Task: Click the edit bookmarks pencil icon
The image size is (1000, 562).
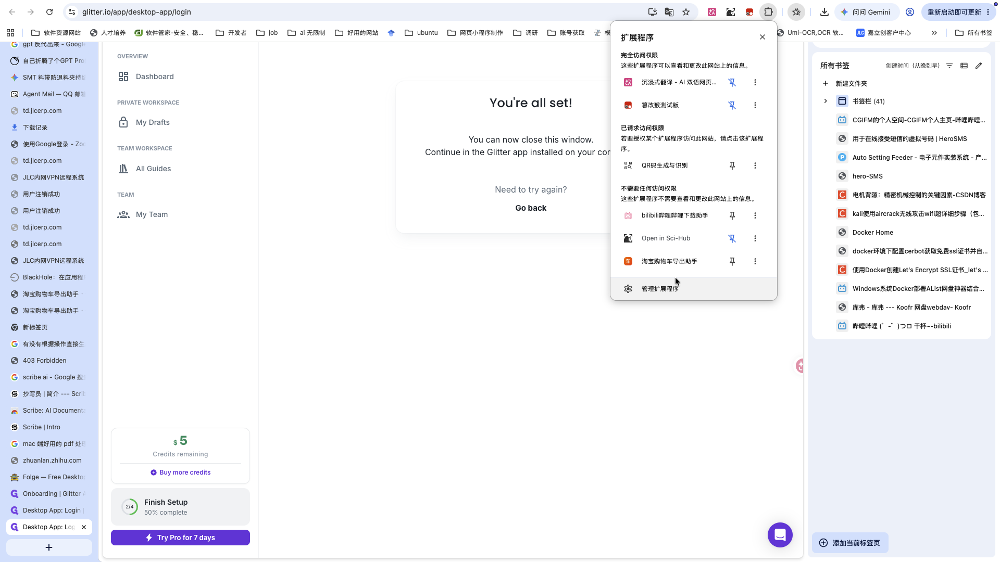Action: click(979, 66)
